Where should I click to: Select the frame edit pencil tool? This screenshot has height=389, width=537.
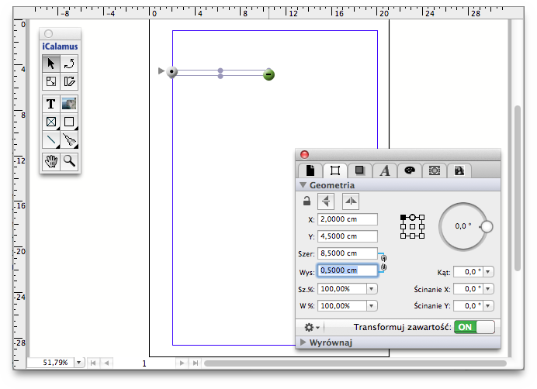(69, 81)
